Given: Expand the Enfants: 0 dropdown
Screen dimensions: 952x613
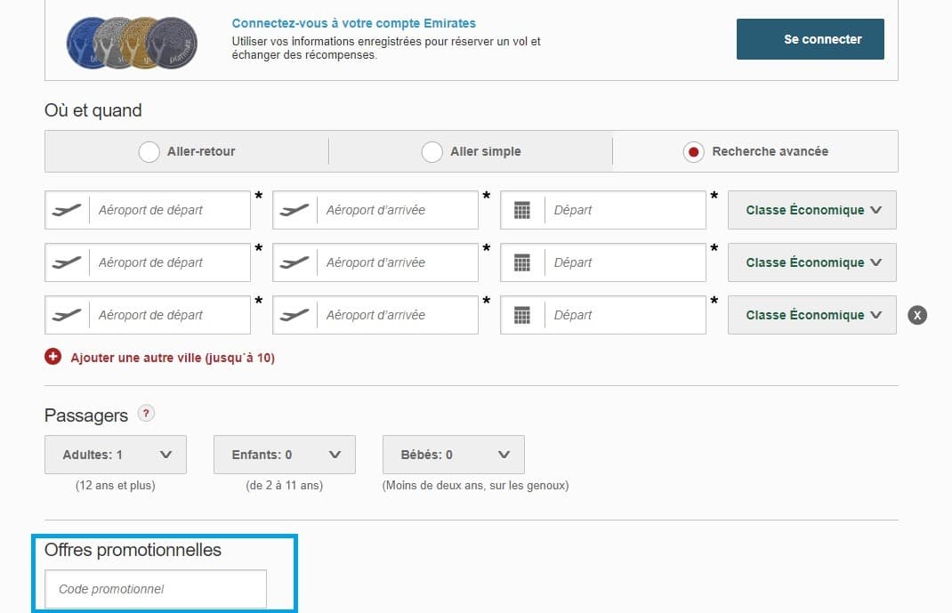Looking at the screenshot, I should click(285, 455).
